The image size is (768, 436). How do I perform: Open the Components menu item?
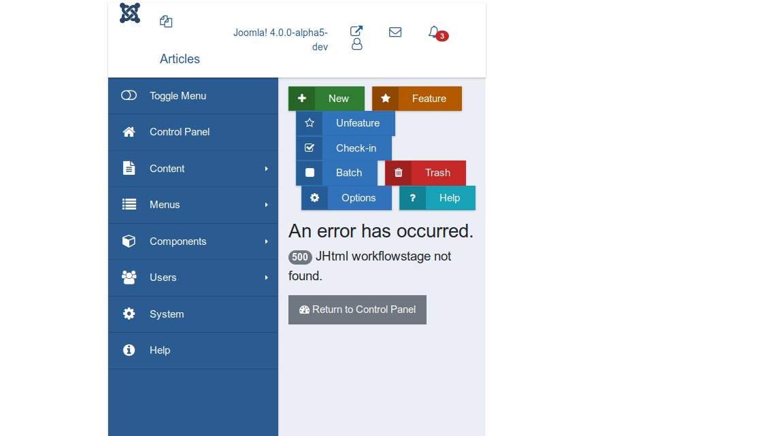point(193,241)
